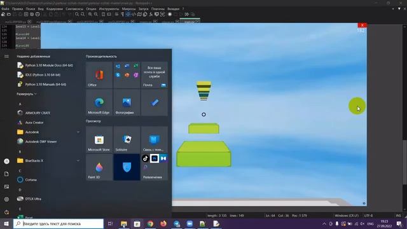Image resolution: width=407 pixels, height=229 pixels.
Task: Open the user account icon in Start rail
Action: 7,161
